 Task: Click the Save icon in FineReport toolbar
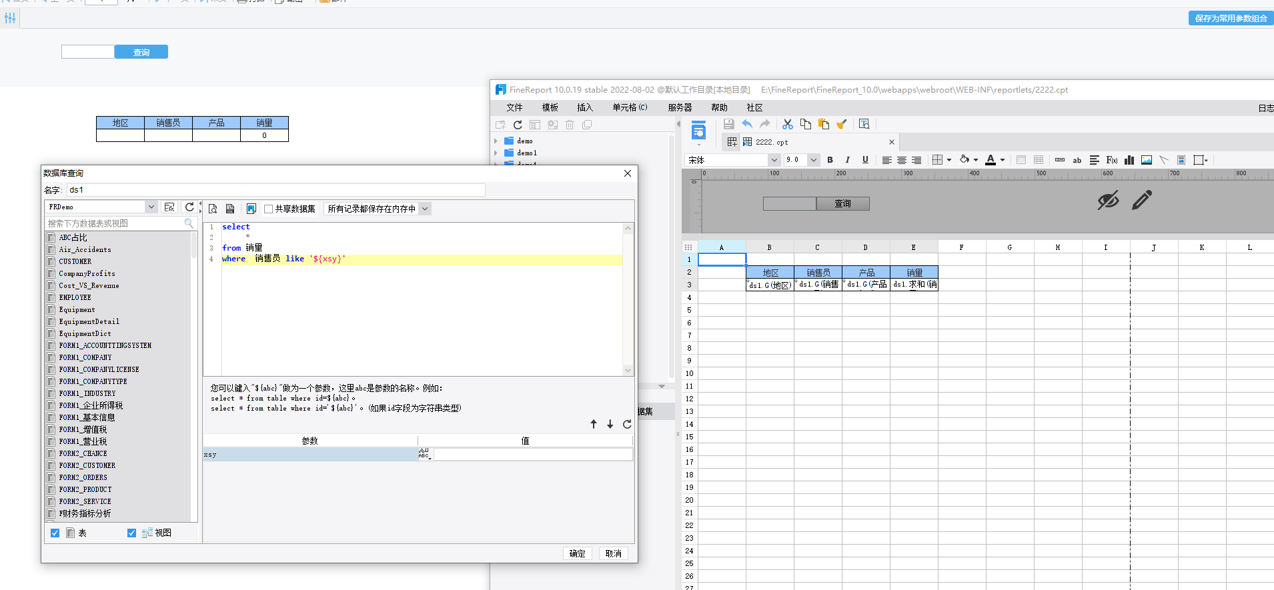point(728,124)
